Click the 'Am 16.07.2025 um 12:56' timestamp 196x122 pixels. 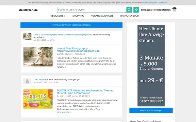[x=44, y=40]
